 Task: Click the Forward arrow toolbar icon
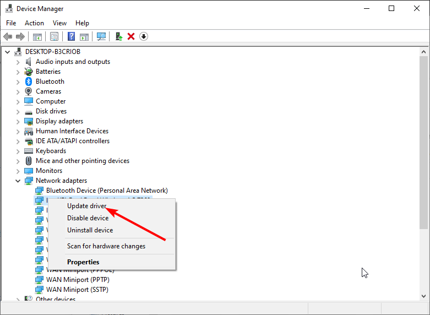(20, 36)
